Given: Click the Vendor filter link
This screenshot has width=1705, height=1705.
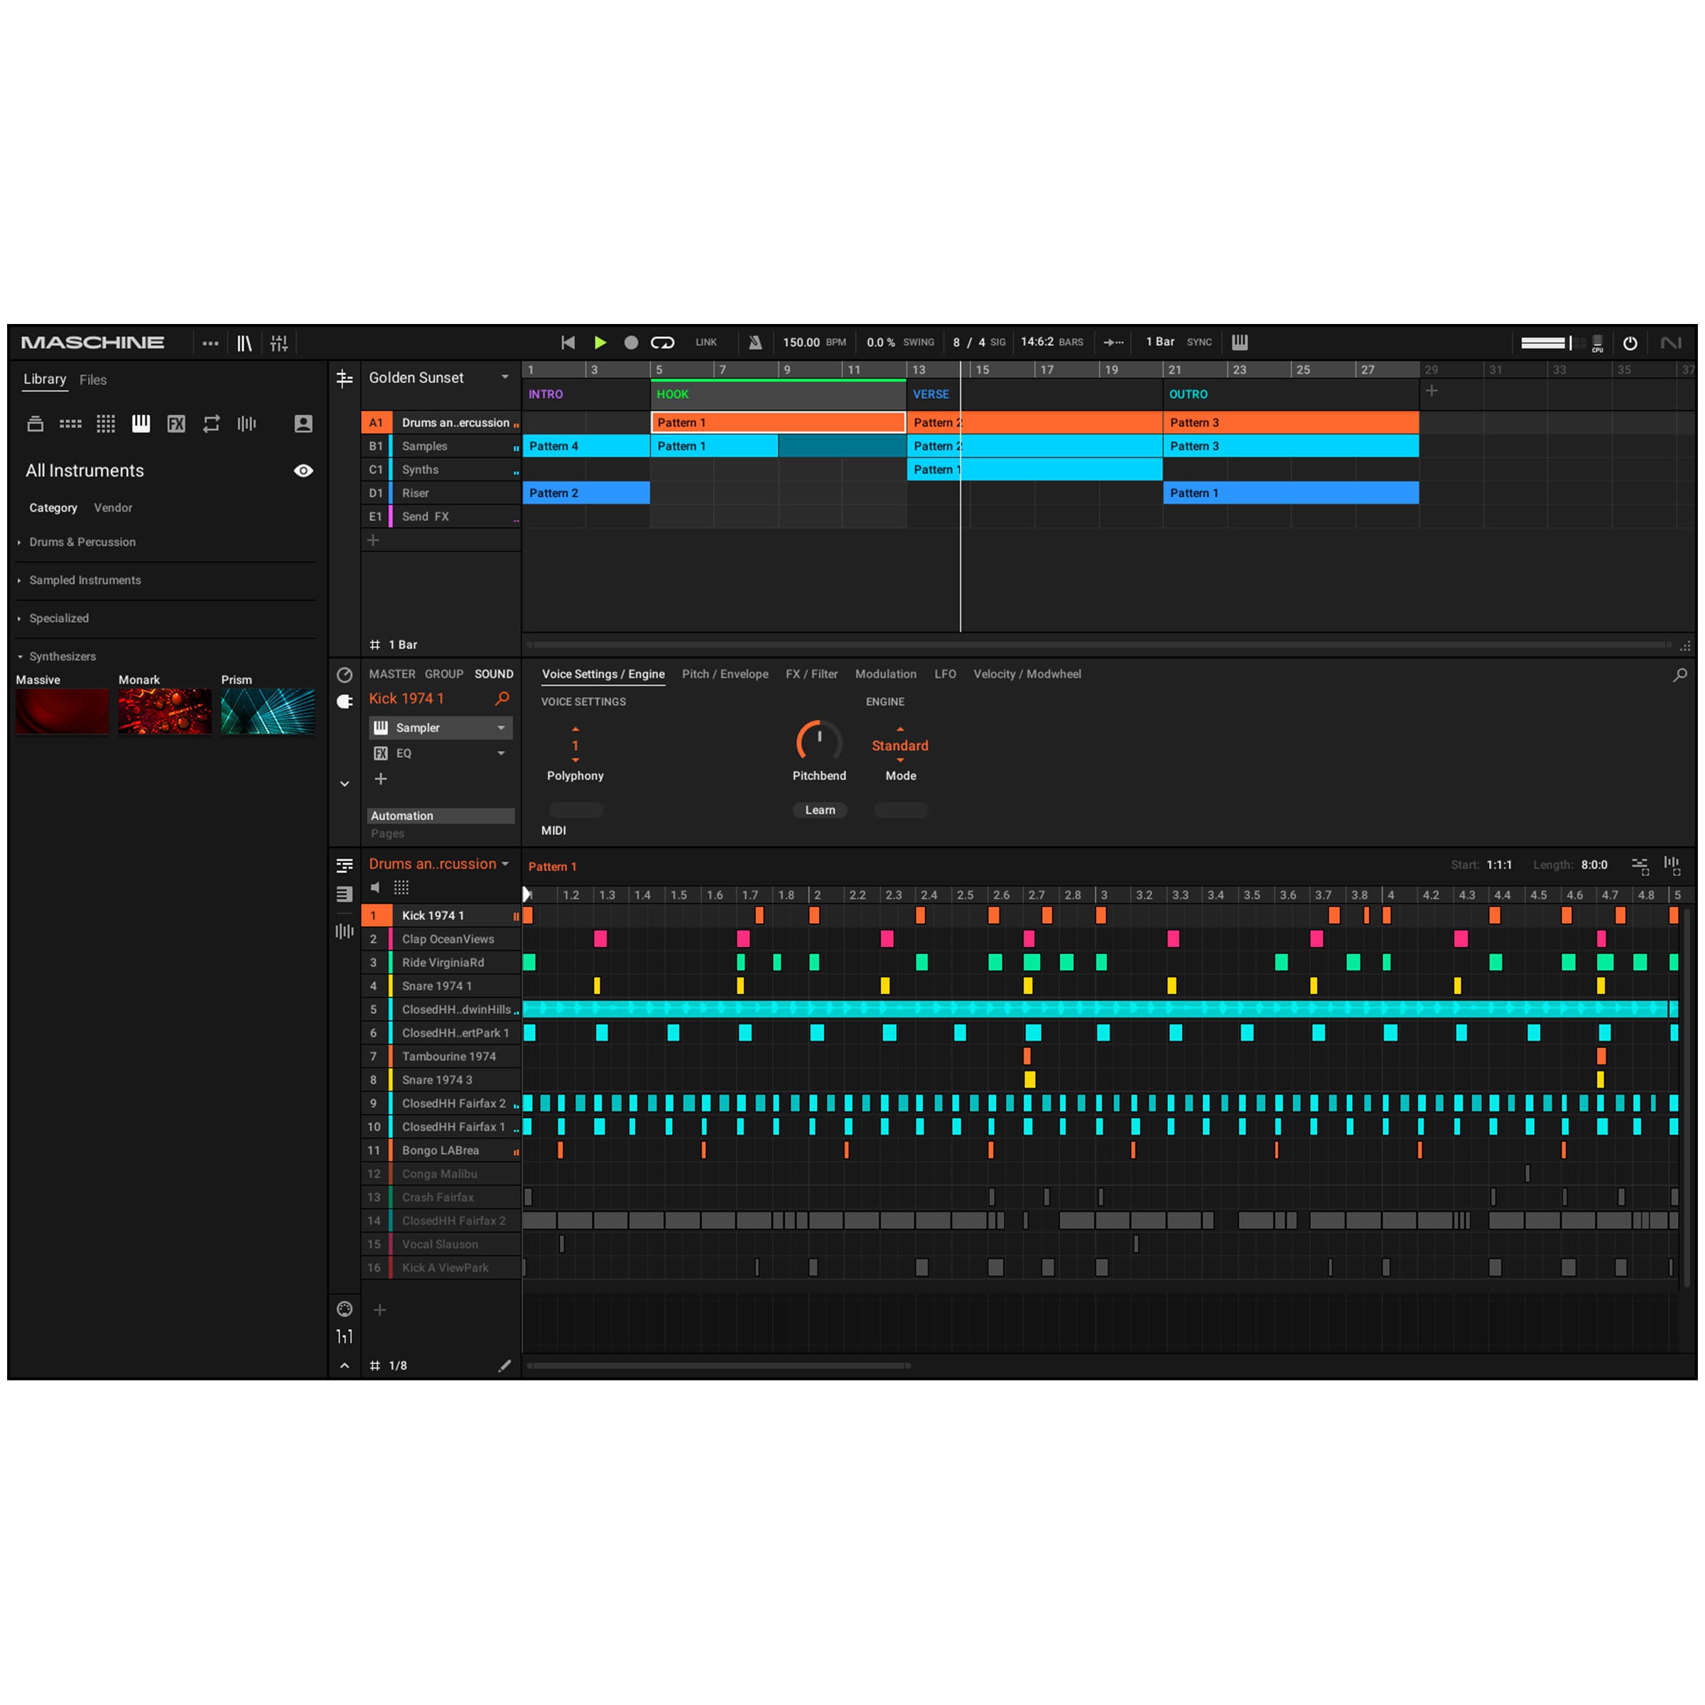Looking at the screenshot, I should (x=113, y=507).
